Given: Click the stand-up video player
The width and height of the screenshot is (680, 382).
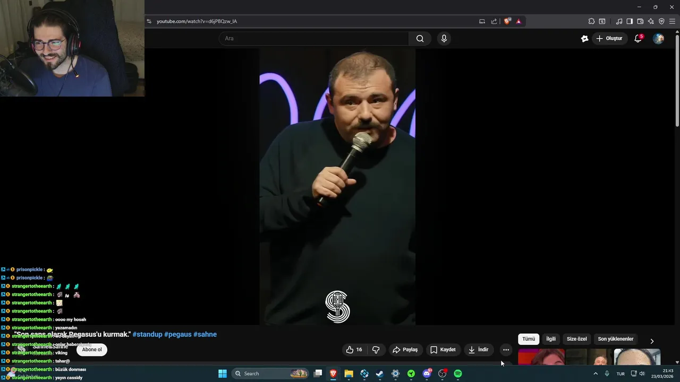Looking at the screenshot, I should tap(337, 187).
